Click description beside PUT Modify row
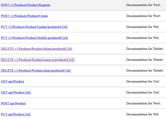The height and width of the screenshot is (119, 166). pos(143,38)
